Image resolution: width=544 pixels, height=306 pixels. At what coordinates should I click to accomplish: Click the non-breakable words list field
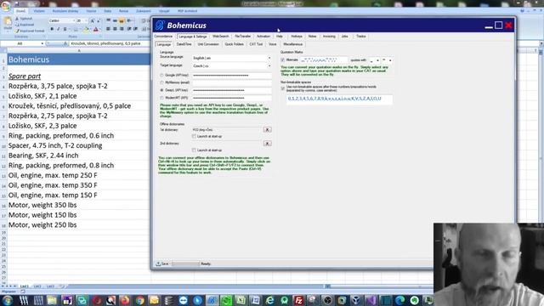pos(339,99)
